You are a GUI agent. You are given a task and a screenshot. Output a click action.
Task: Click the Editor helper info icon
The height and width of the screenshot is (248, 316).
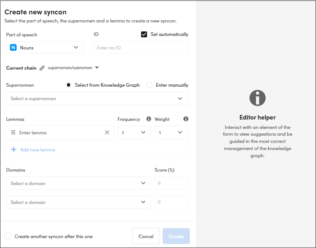(258, 97)
